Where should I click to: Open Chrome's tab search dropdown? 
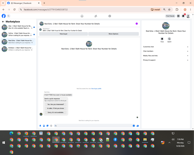click(x=3, y=3)
